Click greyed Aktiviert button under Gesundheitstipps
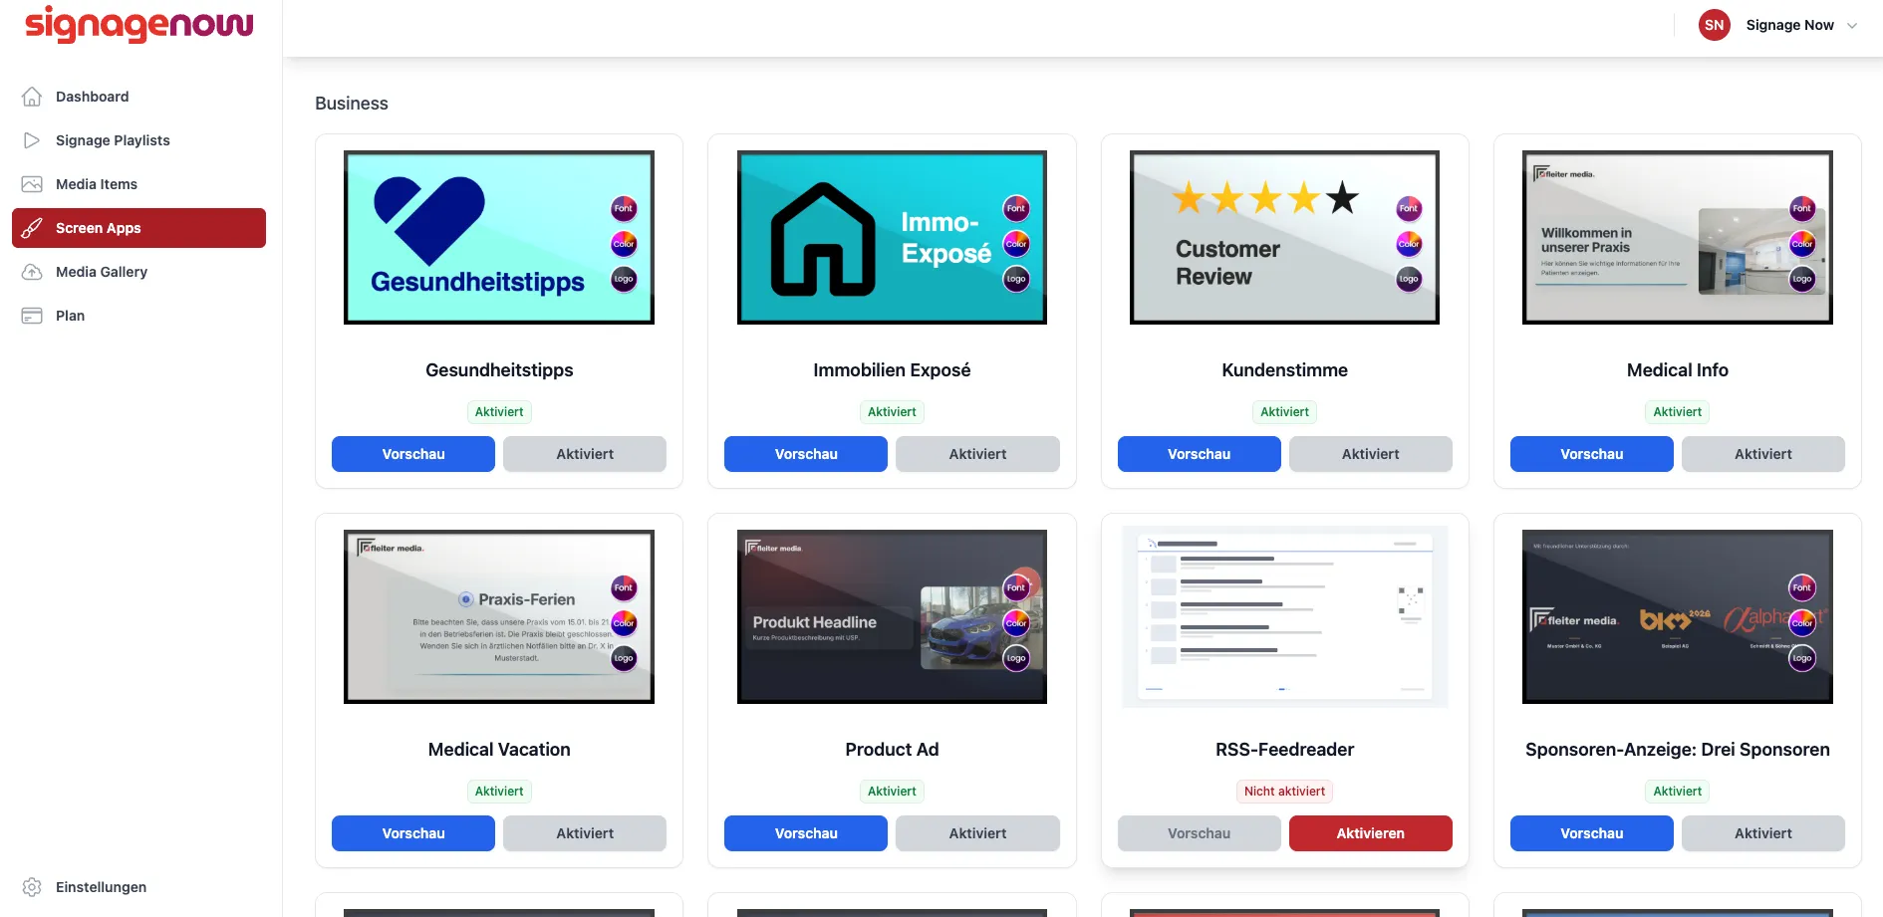This screenshot has height=917, width=1883. [585, 454]
